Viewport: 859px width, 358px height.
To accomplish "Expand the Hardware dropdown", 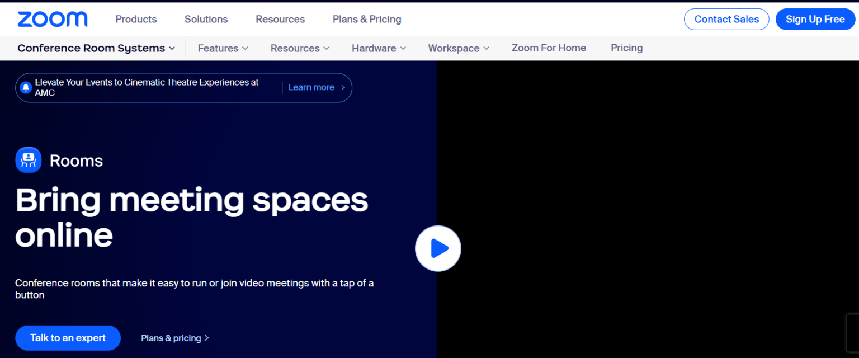I will coord(379,49).
